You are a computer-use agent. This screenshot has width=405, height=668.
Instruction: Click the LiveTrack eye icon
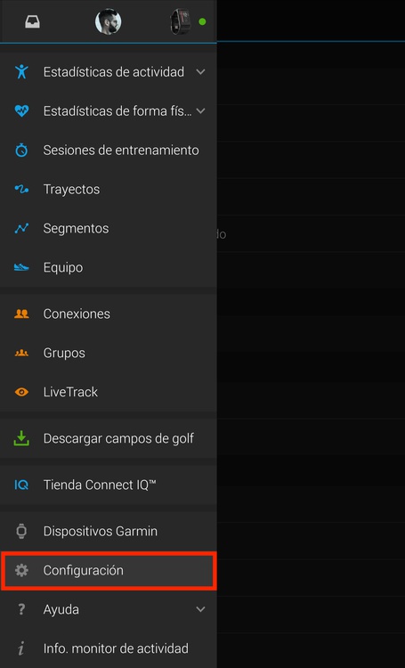pyautogui.click(x=21, y=392)
